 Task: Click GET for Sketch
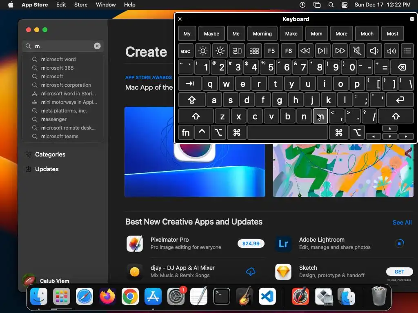coord(399,272)
